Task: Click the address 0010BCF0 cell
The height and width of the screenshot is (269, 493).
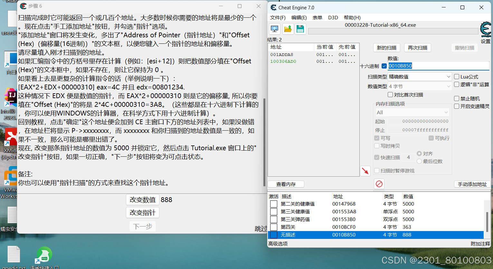Action: tap(344, 227)
